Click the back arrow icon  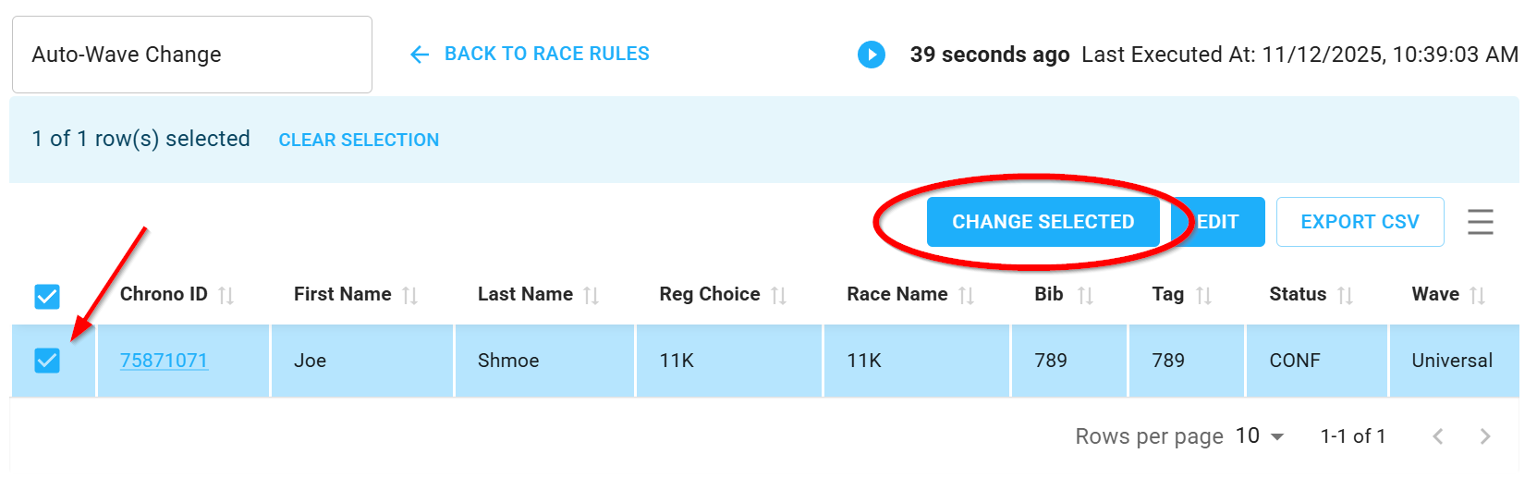(420, 55)
